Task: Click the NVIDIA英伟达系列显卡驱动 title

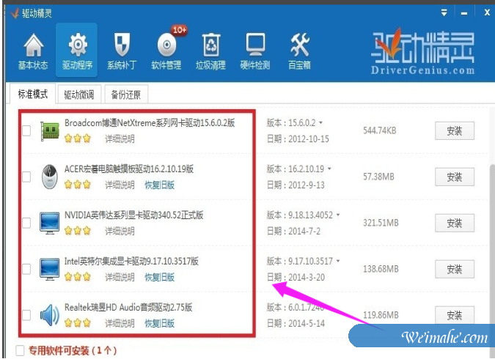Action: pos(134,215)
